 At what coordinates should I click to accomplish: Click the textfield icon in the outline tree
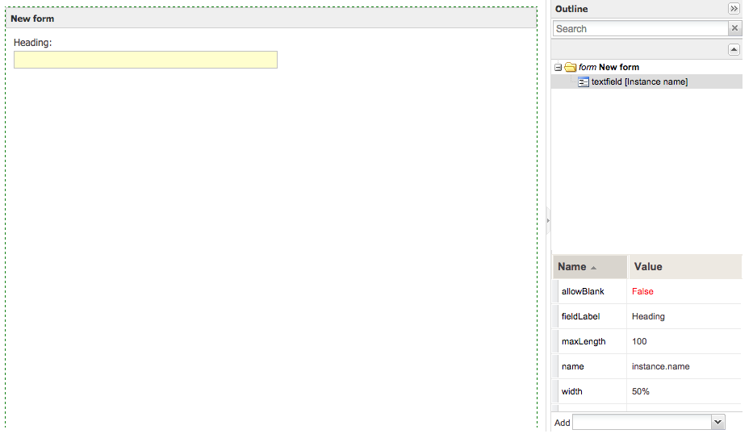coord(584,81)
